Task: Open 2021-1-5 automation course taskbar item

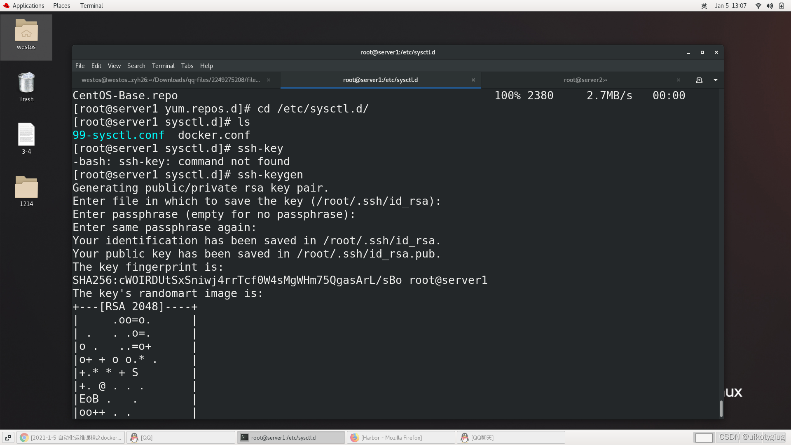Action: (x=71, y=438)
